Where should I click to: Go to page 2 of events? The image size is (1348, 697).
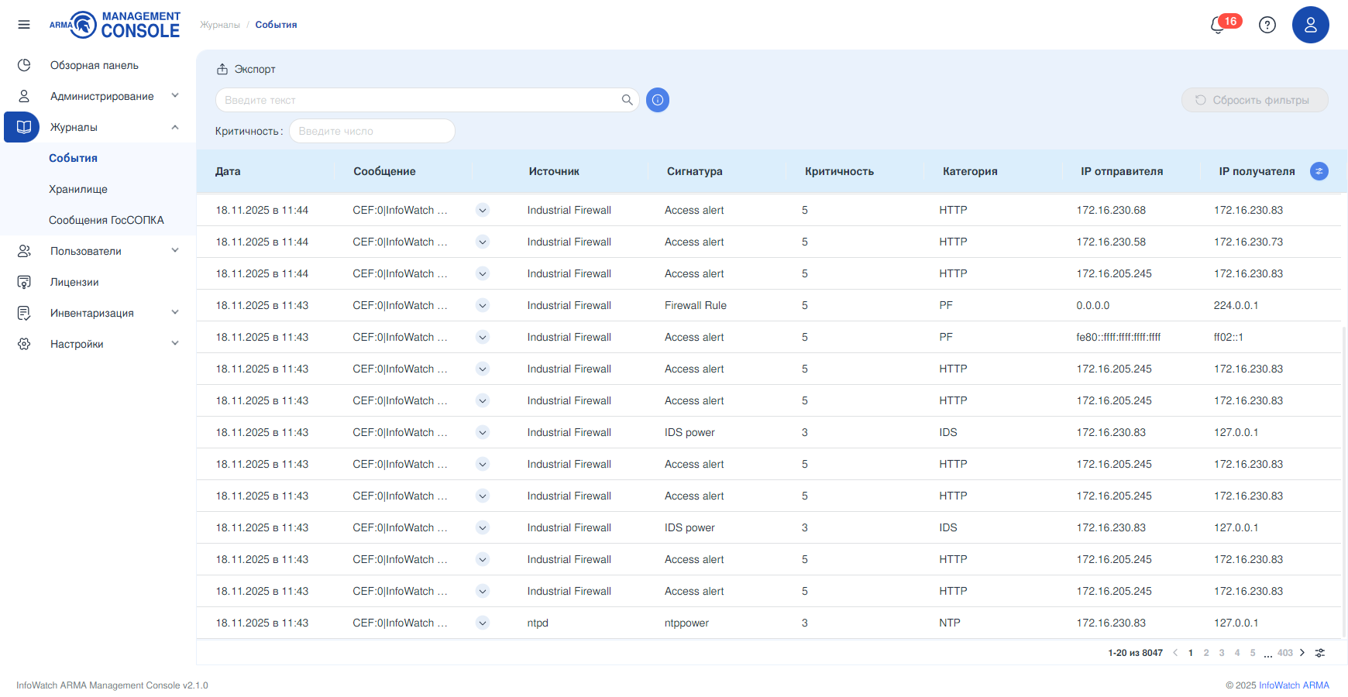tap(1206, 653)
